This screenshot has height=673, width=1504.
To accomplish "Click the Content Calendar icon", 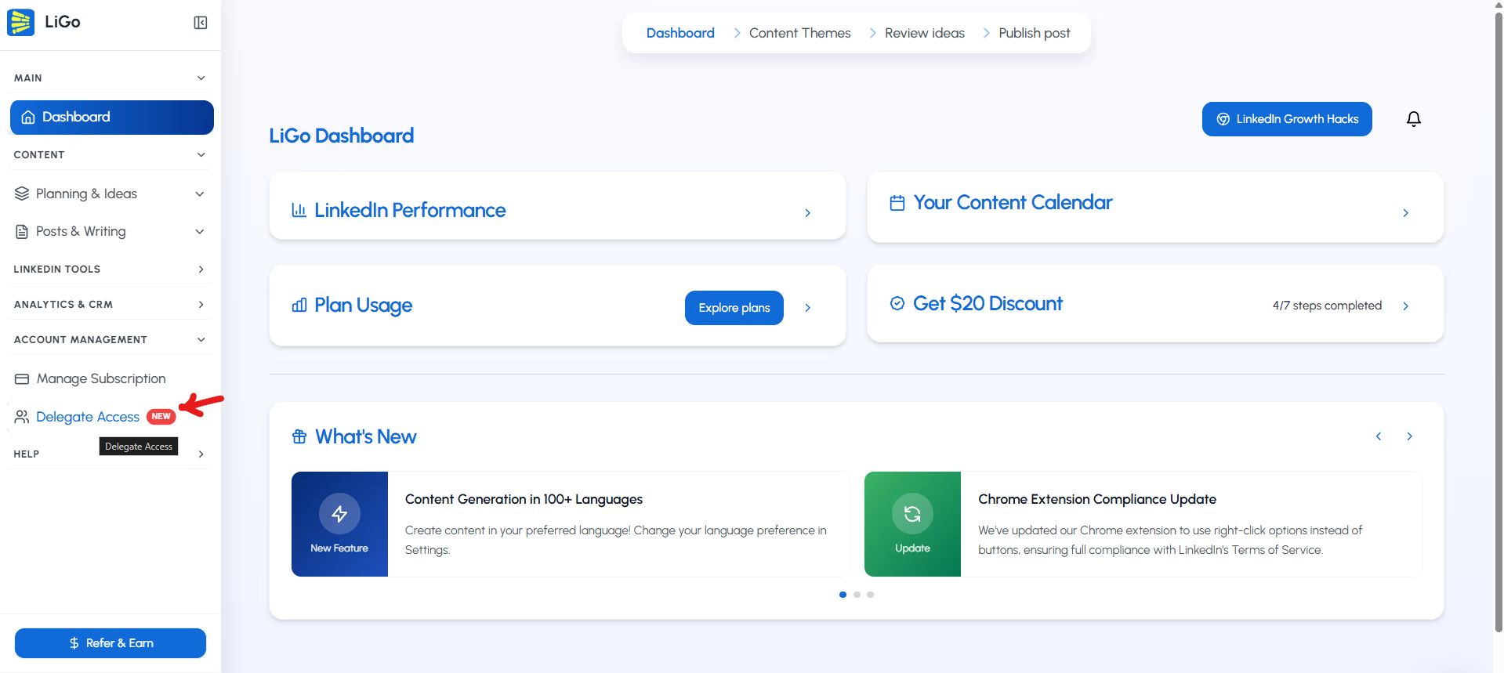I will click(x=897, y=203).
